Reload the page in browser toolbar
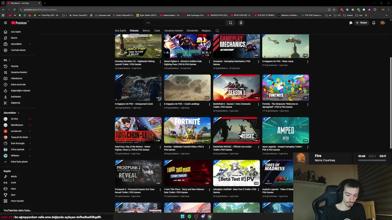The image size is (392, 220). 14,9
